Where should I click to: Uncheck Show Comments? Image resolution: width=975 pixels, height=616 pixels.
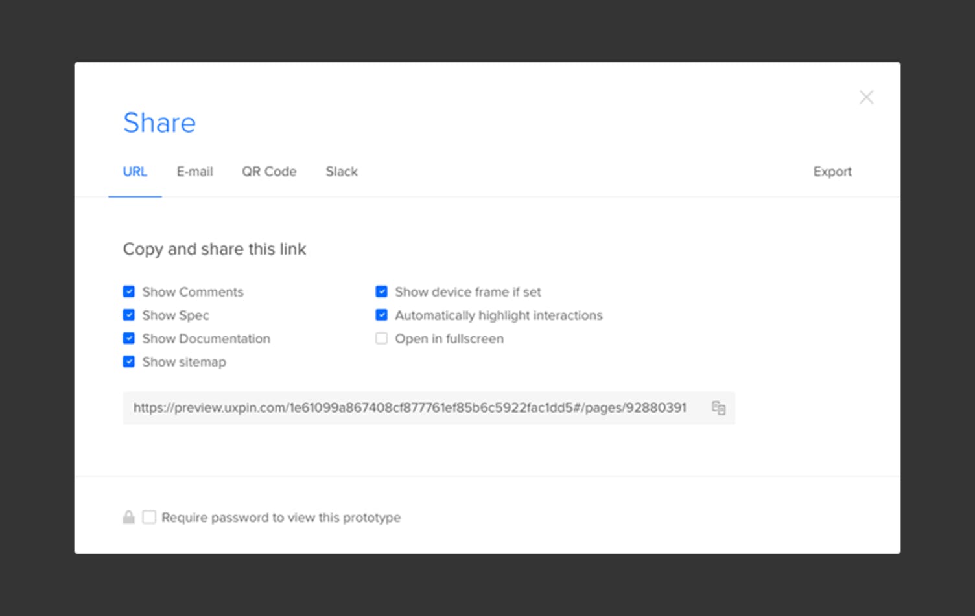point(128,291)
